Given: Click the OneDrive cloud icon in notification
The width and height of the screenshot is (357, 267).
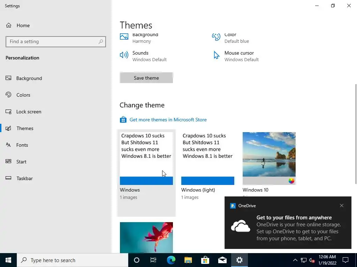Looking at the screenshot, I should pos(241,226).
